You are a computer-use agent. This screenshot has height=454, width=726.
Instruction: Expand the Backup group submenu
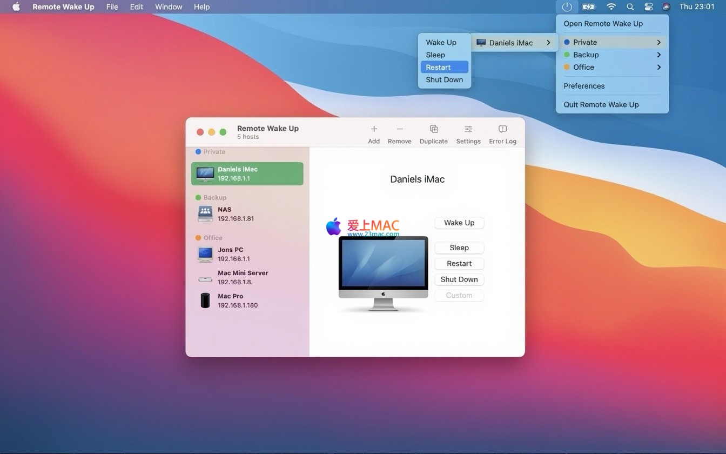[612, 55]
